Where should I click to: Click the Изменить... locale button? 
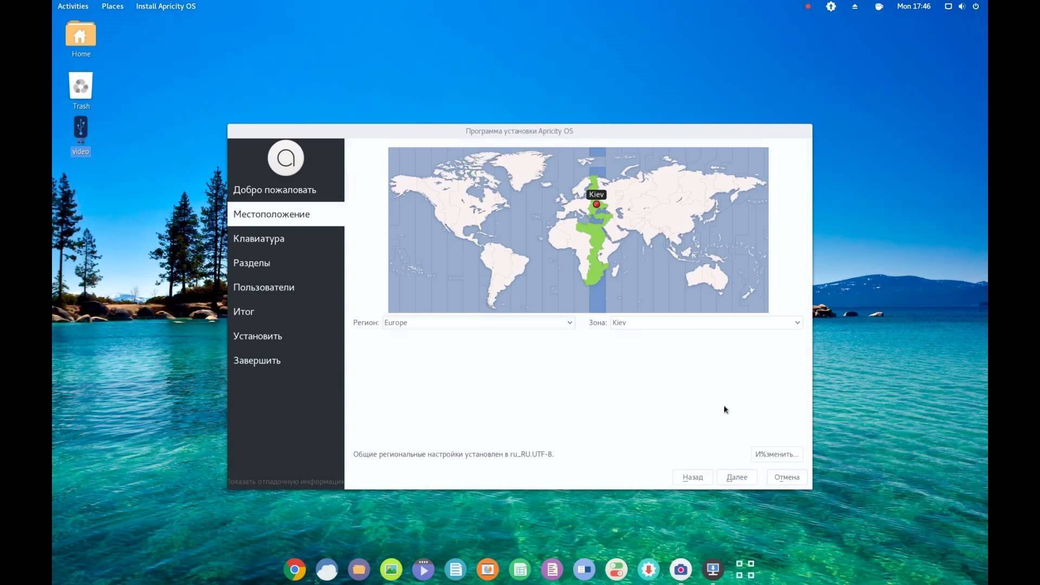[x=777, y=454]
